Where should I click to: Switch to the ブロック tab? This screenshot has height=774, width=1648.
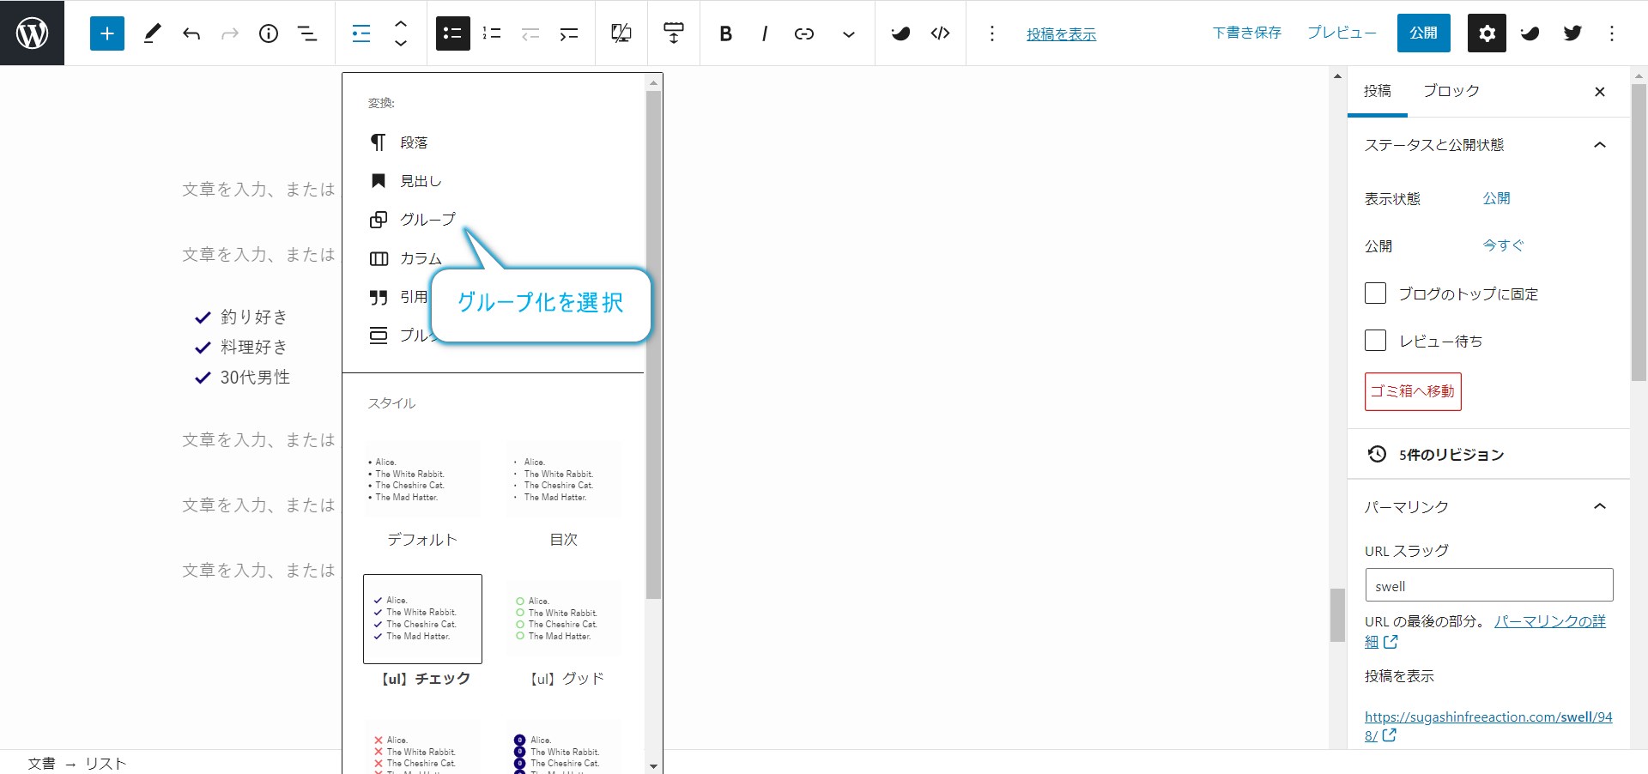1451,91
